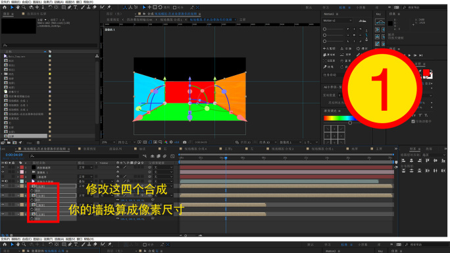The height and width of the screenshot is (253, 450).
Task: Click the timecode 0:00:04:09 in timeline
Action: click(x=14, y=155)
